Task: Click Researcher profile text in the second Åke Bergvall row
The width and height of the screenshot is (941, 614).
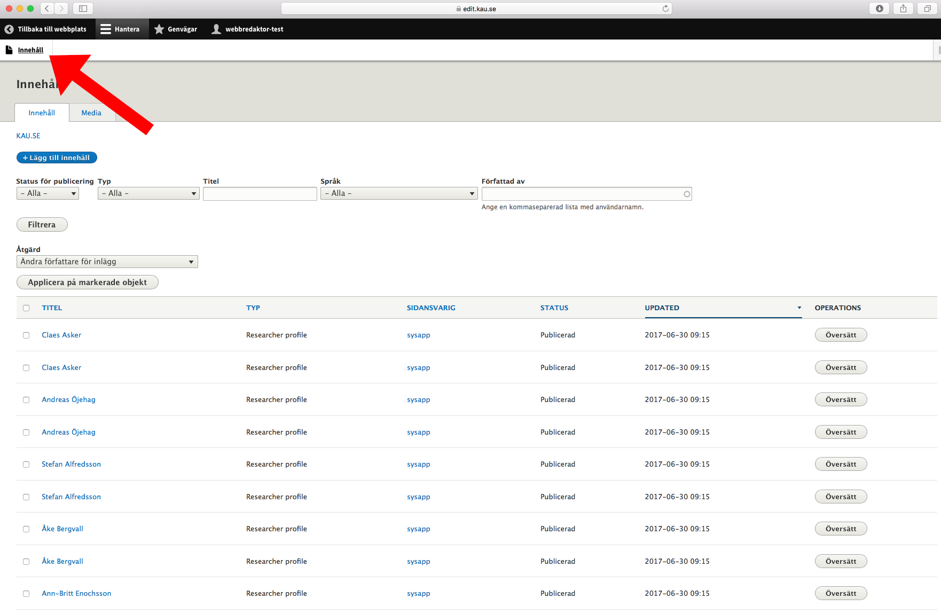Action: [276, 561]
